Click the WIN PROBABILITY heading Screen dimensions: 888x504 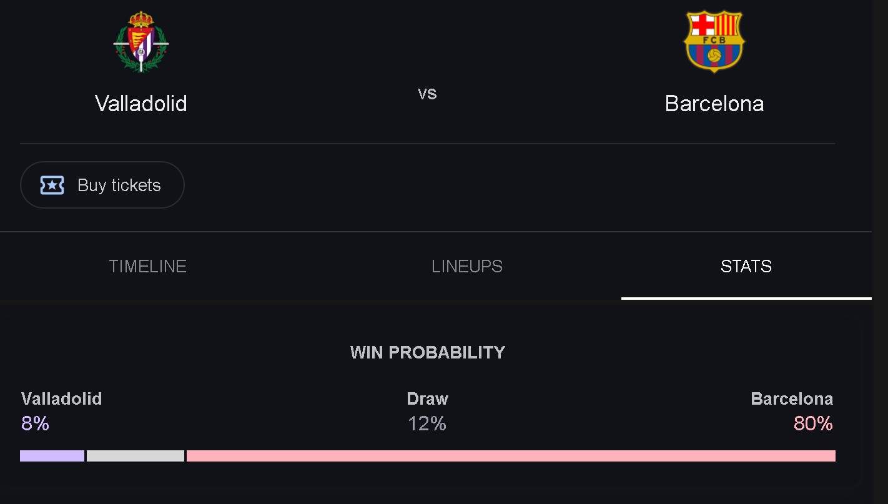(x=428, y=352)
